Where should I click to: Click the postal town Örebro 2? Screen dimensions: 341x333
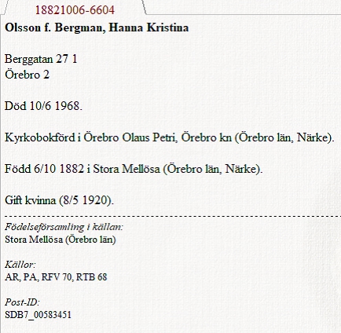click(27, 75)
